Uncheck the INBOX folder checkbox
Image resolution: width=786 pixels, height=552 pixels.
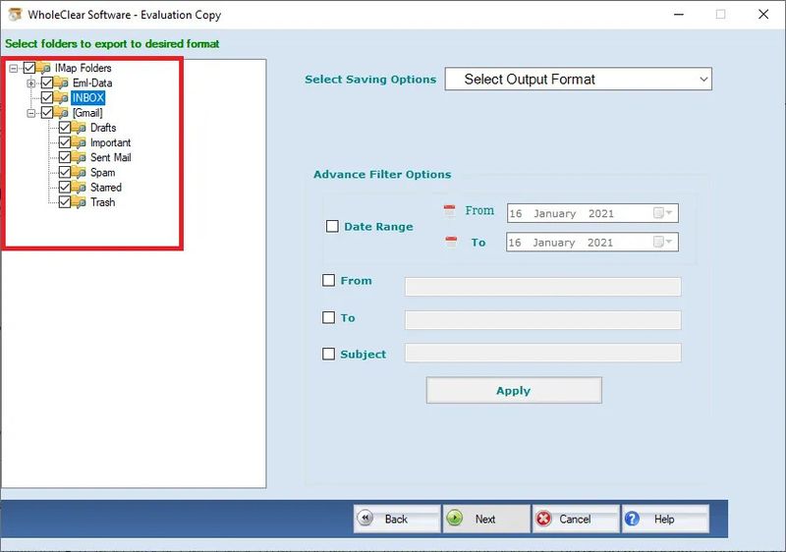[x=47, y=97]
